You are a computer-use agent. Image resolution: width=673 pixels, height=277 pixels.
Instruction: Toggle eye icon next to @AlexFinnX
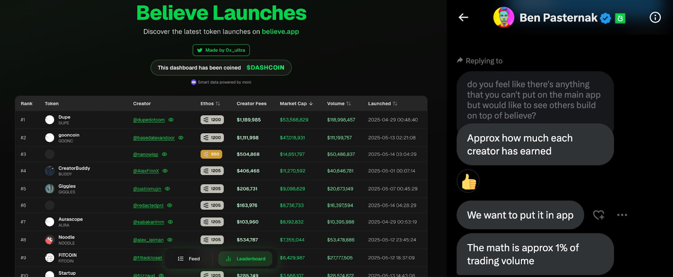click(x=165, y=171)
